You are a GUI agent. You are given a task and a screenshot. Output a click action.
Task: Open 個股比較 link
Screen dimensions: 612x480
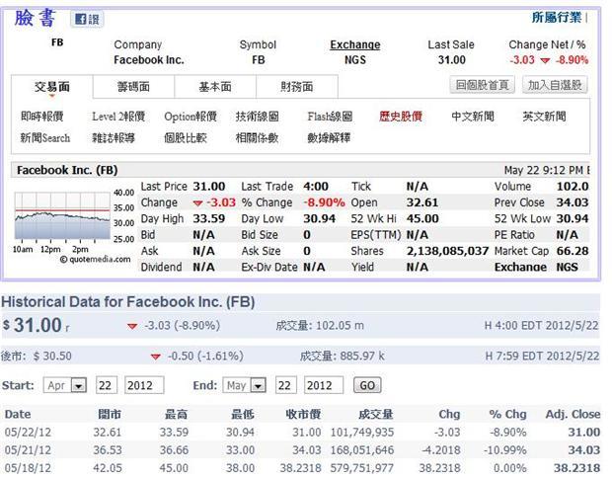(x=185, y=138)
